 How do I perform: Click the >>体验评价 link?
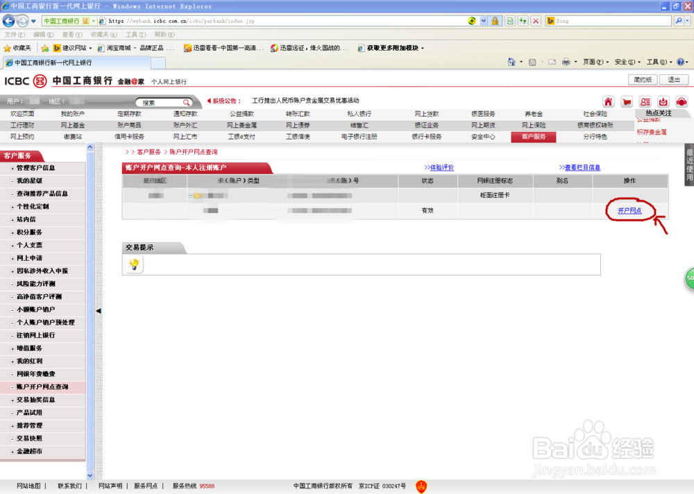point(439,167)
